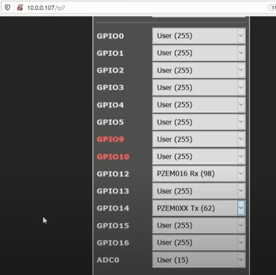Click the partially visible field above GPIO0
Image resolution: width=276 pixels, height=275 pixels.
[x=198, y=17]
